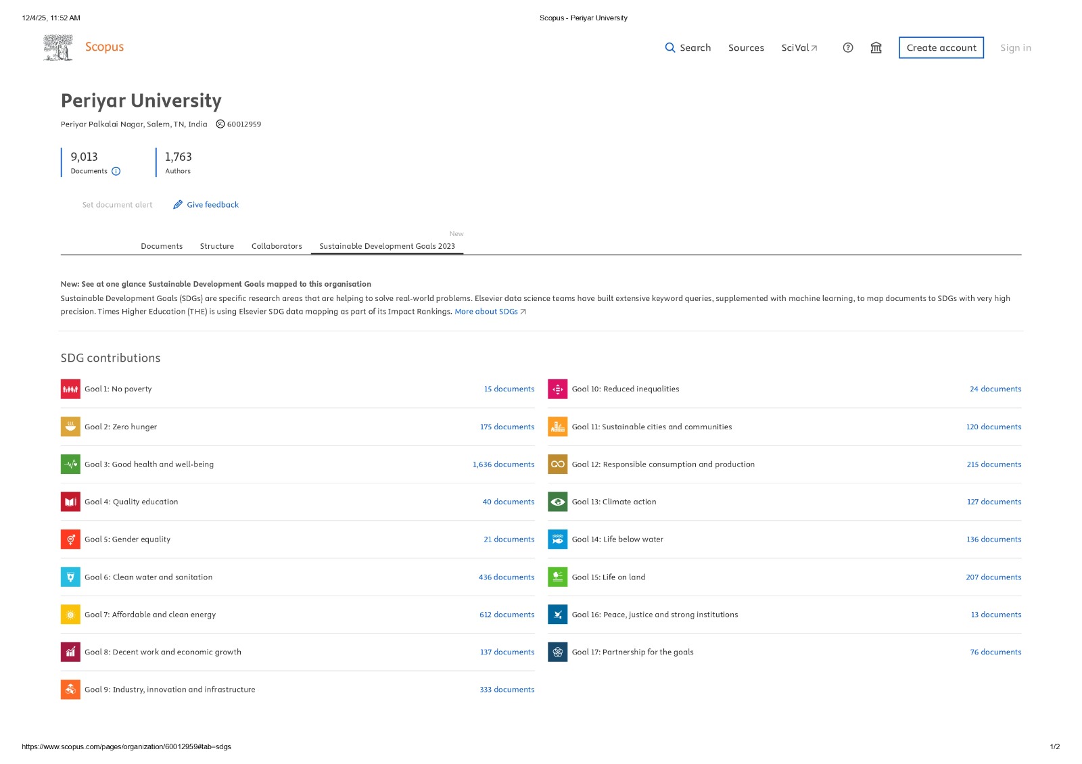Click the Goal 5 Gender equality icon
The image size is (1082, 764).
coord(70,540)
